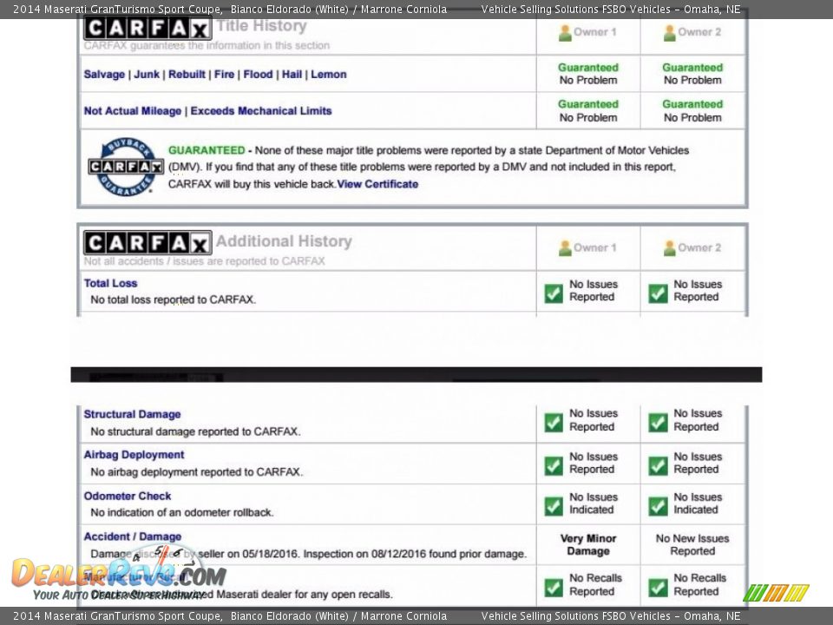Click the Odometer Check green checkmark for Owner 1

coord(554,506)
